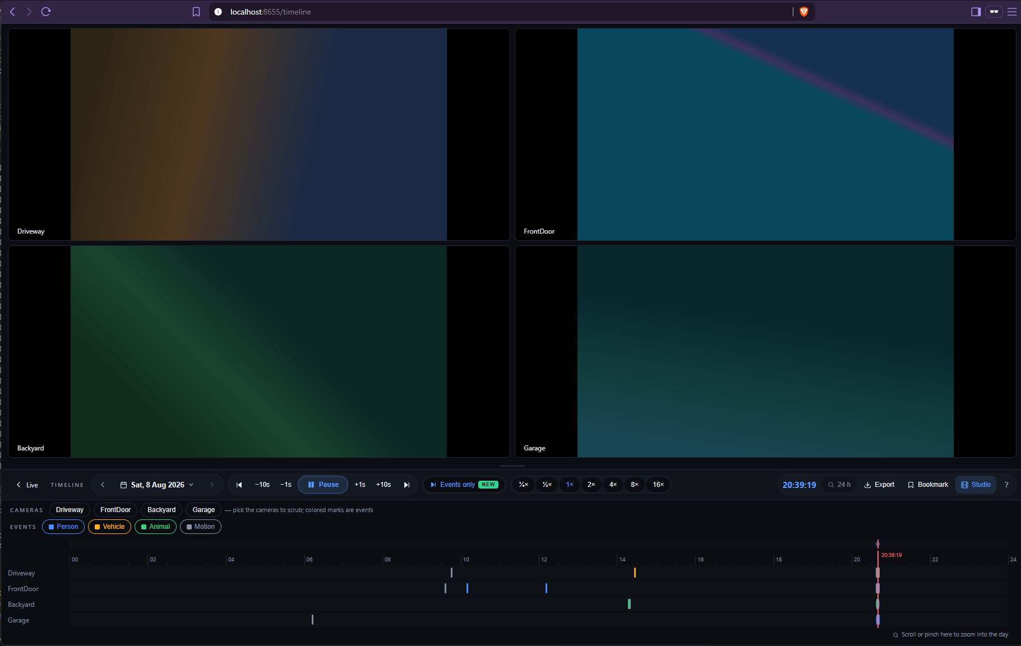1021x646 pixels.
Task: Set playback speed to 4×
Action: tap(613, 485)
